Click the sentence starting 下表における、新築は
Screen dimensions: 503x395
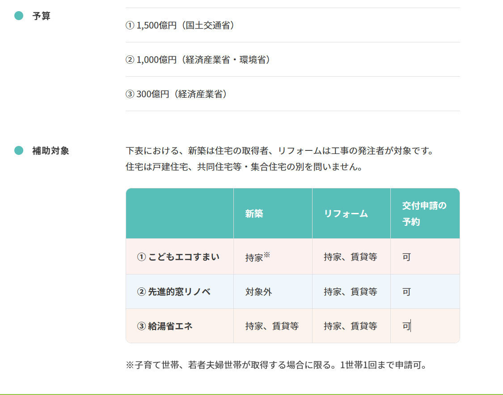pos(279,150)
